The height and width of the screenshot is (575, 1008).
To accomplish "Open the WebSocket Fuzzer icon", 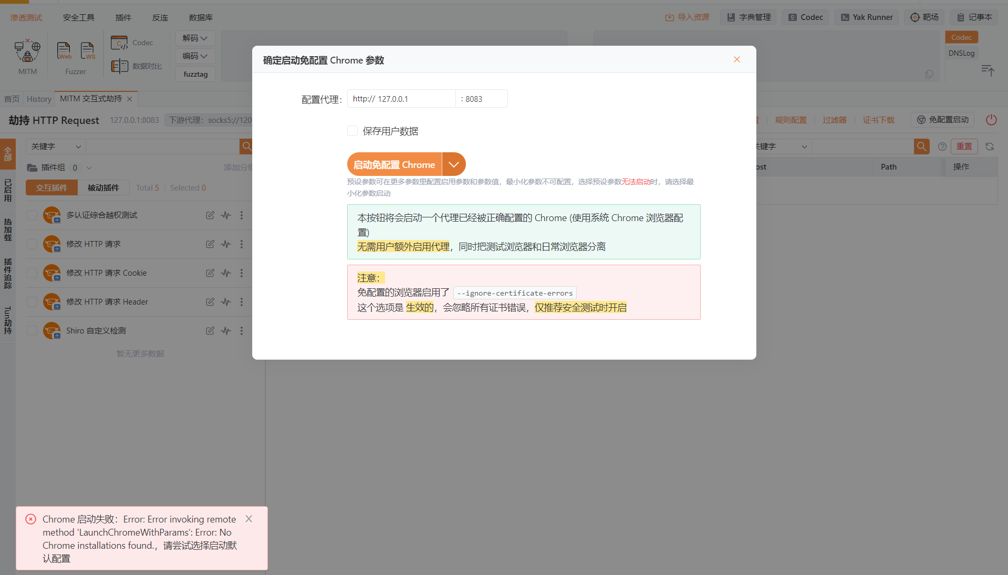I will click(x=88, y=51).
